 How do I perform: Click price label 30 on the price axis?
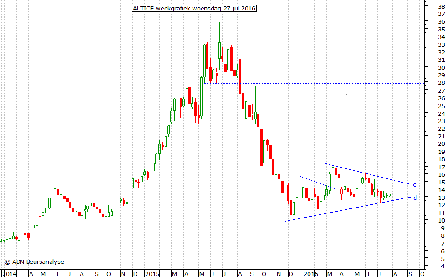click(x=441, y=68)
